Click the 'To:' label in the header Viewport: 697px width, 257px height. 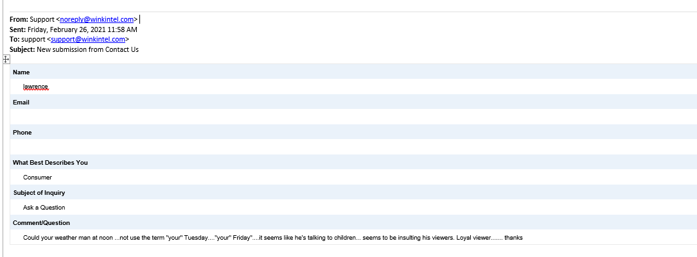click(15, 39)
